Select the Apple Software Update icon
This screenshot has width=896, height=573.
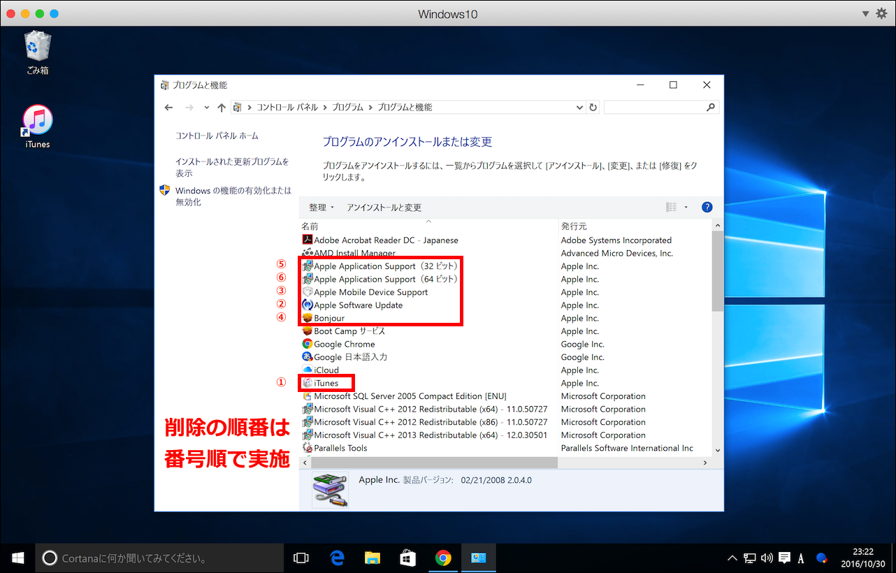tap(308, 305)
